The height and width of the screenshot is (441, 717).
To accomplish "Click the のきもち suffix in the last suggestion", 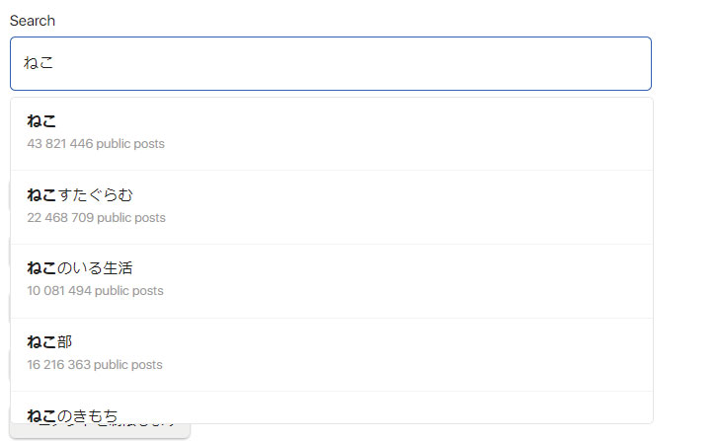I will pos(88,415).
